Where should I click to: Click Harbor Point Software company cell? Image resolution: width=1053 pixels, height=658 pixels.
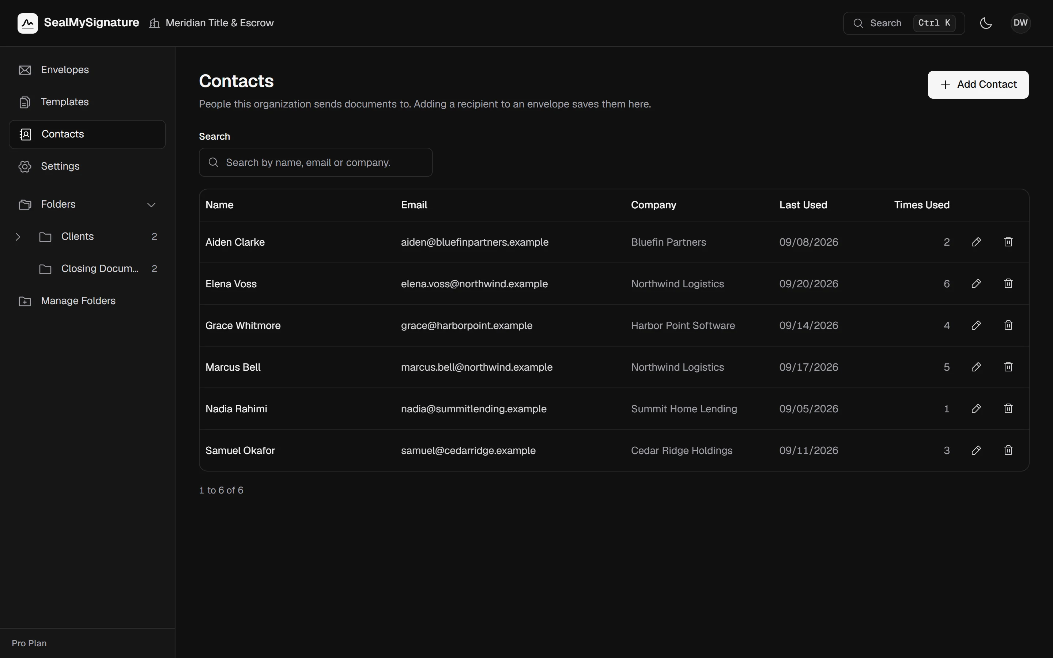pos(683,325)
